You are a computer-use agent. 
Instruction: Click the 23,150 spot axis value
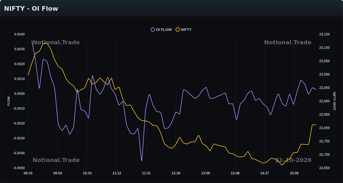[x=324, y=34]
